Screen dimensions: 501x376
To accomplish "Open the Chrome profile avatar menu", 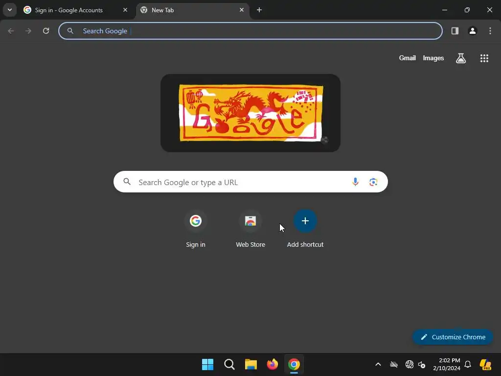I will tap(472, 31).
